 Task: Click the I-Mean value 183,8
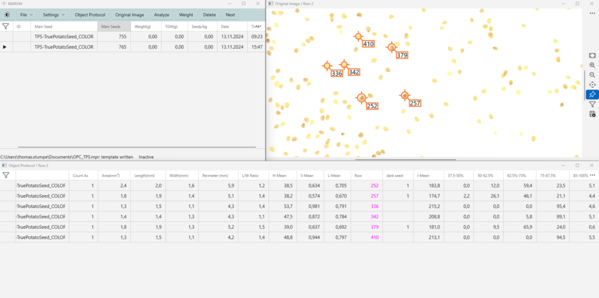coord(434,186)
